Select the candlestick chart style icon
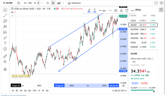 (x=53, y=3)
